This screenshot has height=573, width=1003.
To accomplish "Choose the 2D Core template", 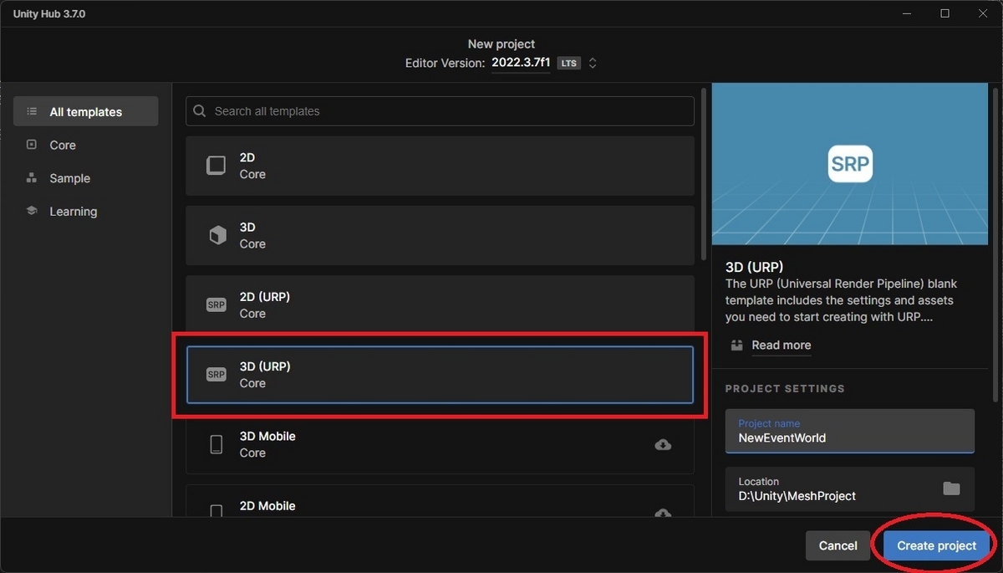I will pyautogui.click(x=440, y=166).
